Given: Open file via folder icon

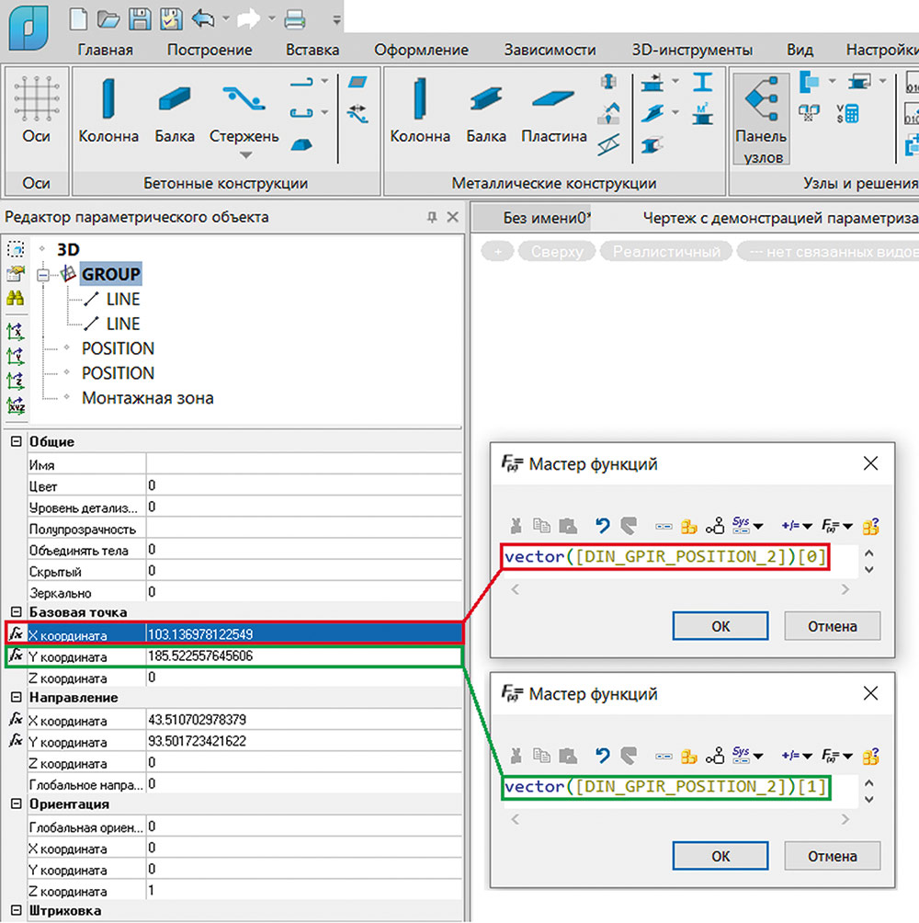Looking at the screenshot, I should point(108,18).
